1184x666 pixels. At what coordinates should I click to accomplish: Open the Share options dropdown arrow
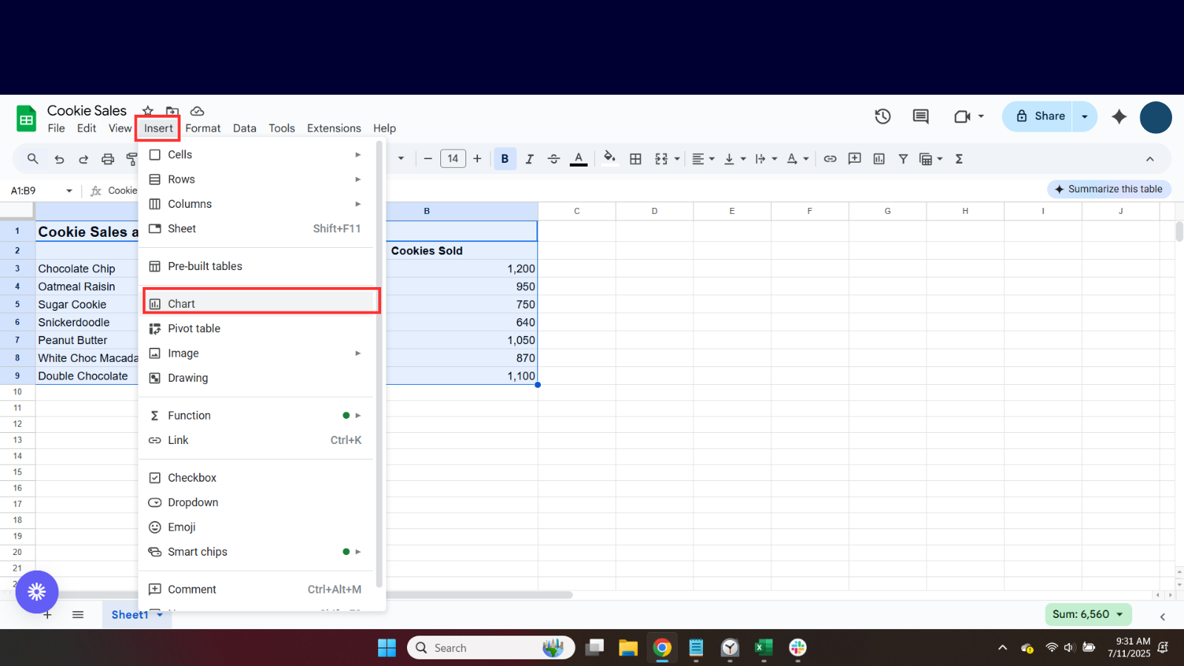tap(1085, 116)
